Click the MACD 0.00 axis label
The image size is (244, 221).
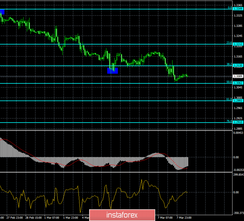click(x=236, y=157)
